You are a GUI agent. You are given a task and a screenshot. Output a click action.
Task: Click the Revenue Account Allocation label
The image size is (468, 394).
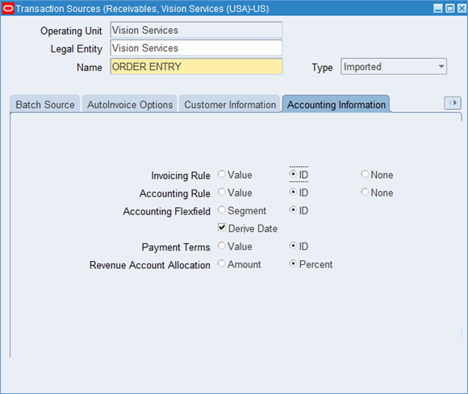pos(150,265)
